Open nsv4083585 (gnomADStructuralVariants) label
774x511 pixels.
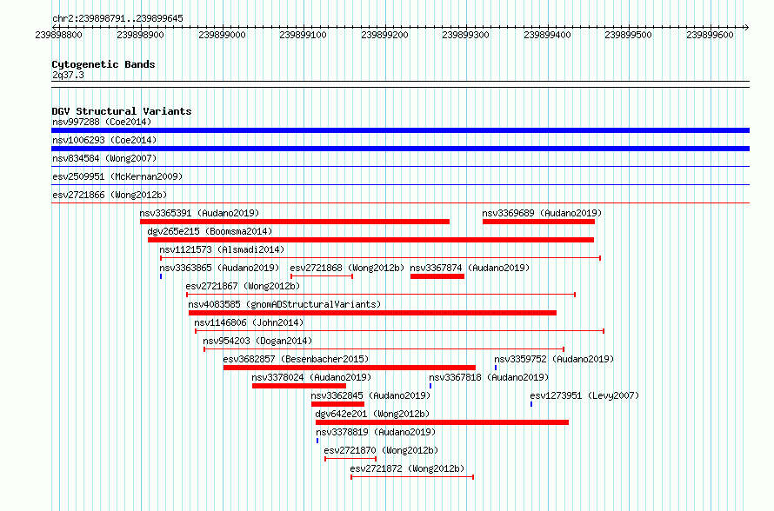point(284,304)
